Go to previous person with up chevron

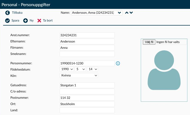(127, 13)
